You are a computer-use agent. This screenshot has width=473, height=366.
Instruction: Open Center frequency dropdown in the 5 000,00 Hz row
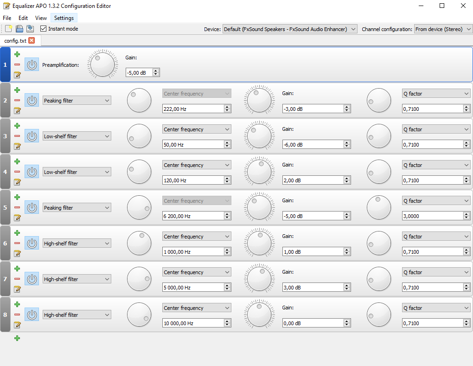(x=197, y=272)
